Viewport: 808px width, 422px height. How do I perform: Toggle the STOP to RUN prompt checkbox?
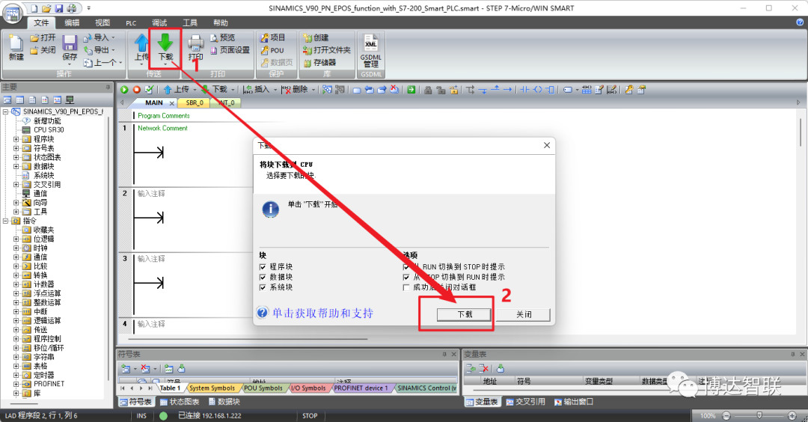(x=406, y=277)
